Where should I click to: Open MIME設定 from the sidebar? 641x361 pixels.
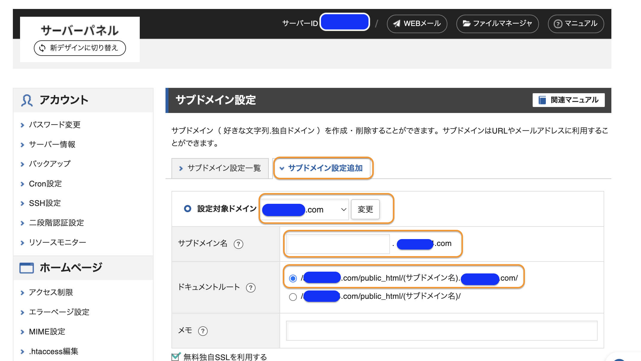(x=47, y=331)
